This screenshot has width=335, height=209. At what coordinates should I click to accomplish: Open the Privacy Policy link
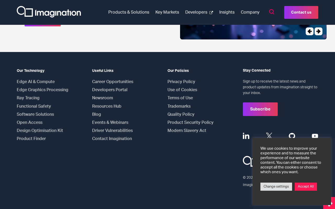pyautogui.click(x=181, y=82)
